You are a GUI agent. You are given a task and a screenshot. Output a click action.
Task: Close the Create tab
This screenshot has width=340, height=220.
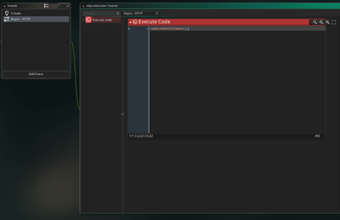[x=118, y=13]
